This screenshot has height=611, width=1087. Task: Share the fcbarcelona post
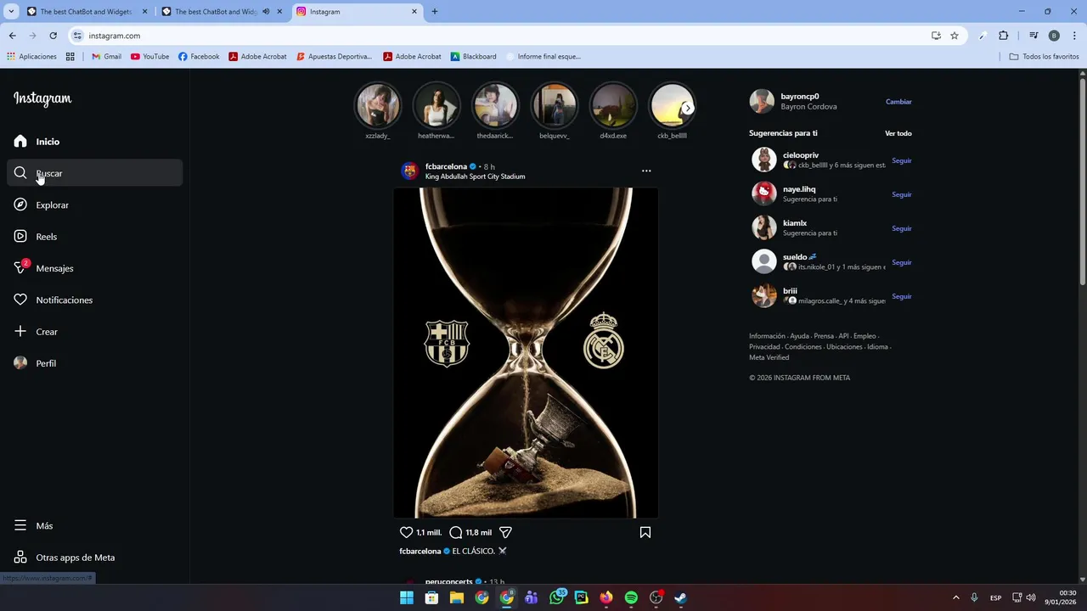[505, 532]
